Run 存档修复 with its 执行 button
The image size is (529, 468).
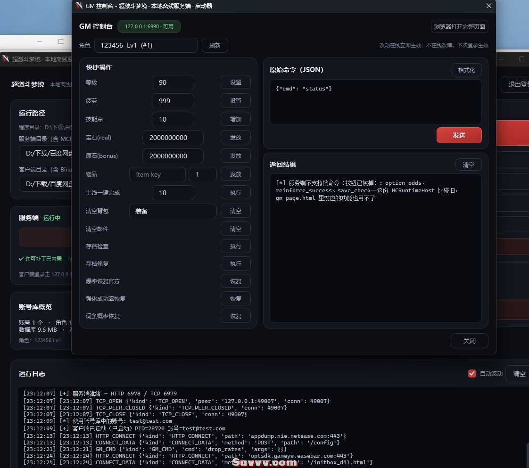(235, 263)
